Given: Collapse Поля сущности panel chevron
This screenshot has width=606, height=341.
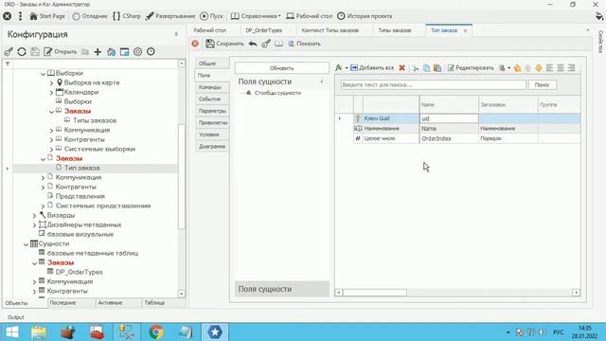Looking at the screenshot, I should (322, 82).
